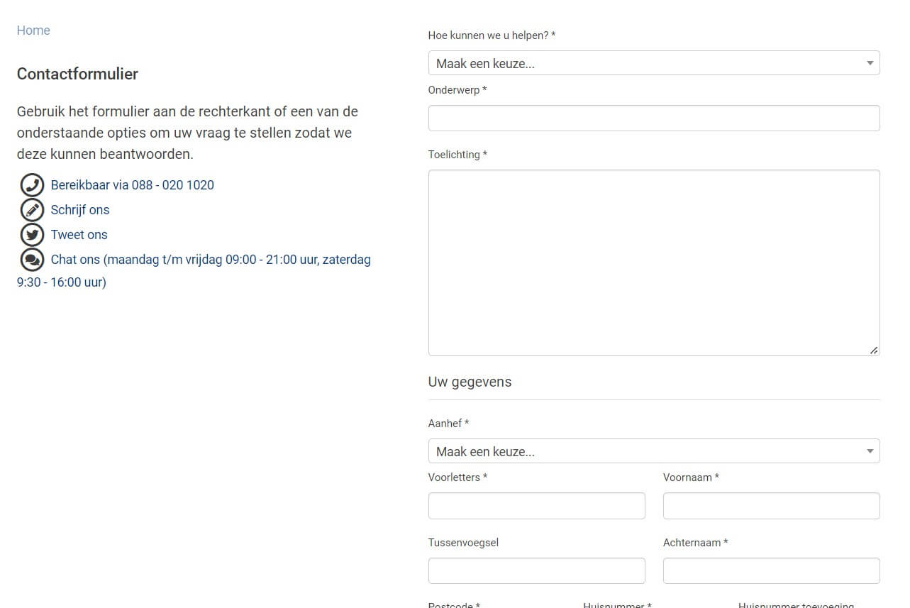Click the Twitter bird icon
The width and height of the screenshot is (910, 608).
(33, 235)
